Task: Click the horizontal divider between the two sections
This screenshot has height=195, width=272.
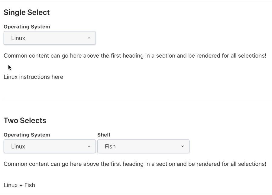Action: (x=136, y=99)
